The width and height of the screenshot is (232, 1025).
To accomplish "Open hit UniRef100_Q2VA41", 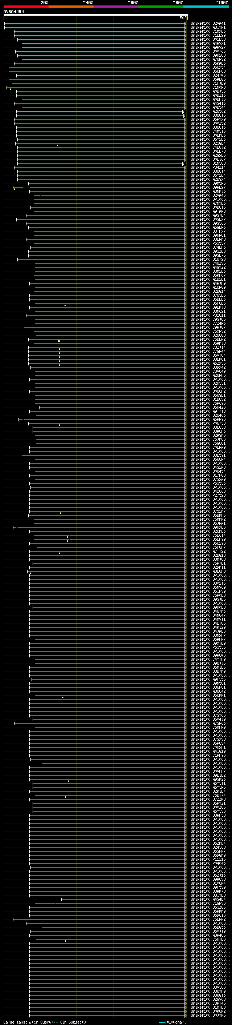I will tap(208, 24).
